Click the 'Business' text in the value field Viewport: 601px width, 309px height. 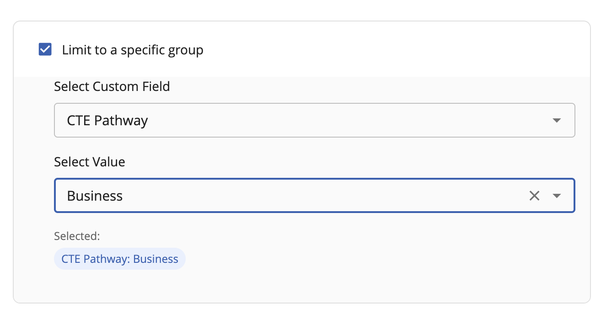click(95, 196)
